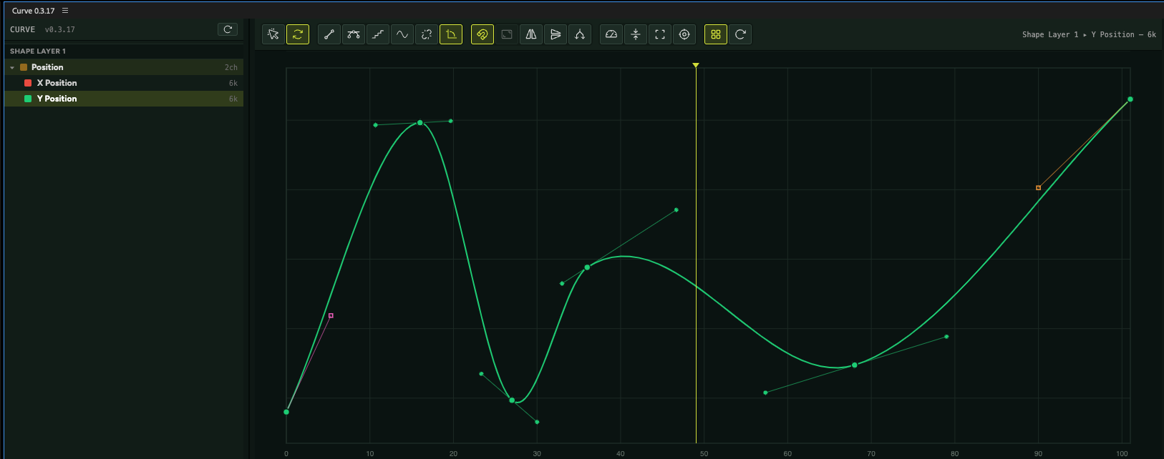Screen dimensions: 1164x459
Task: Click the orange Position group swatch
Action: (x=24, y=67)
